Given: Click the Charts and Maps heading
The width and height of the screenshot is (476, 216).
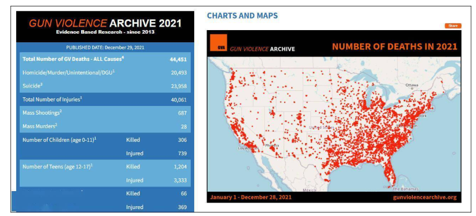Looking at the screenshot, I should (x=242, y=16).
